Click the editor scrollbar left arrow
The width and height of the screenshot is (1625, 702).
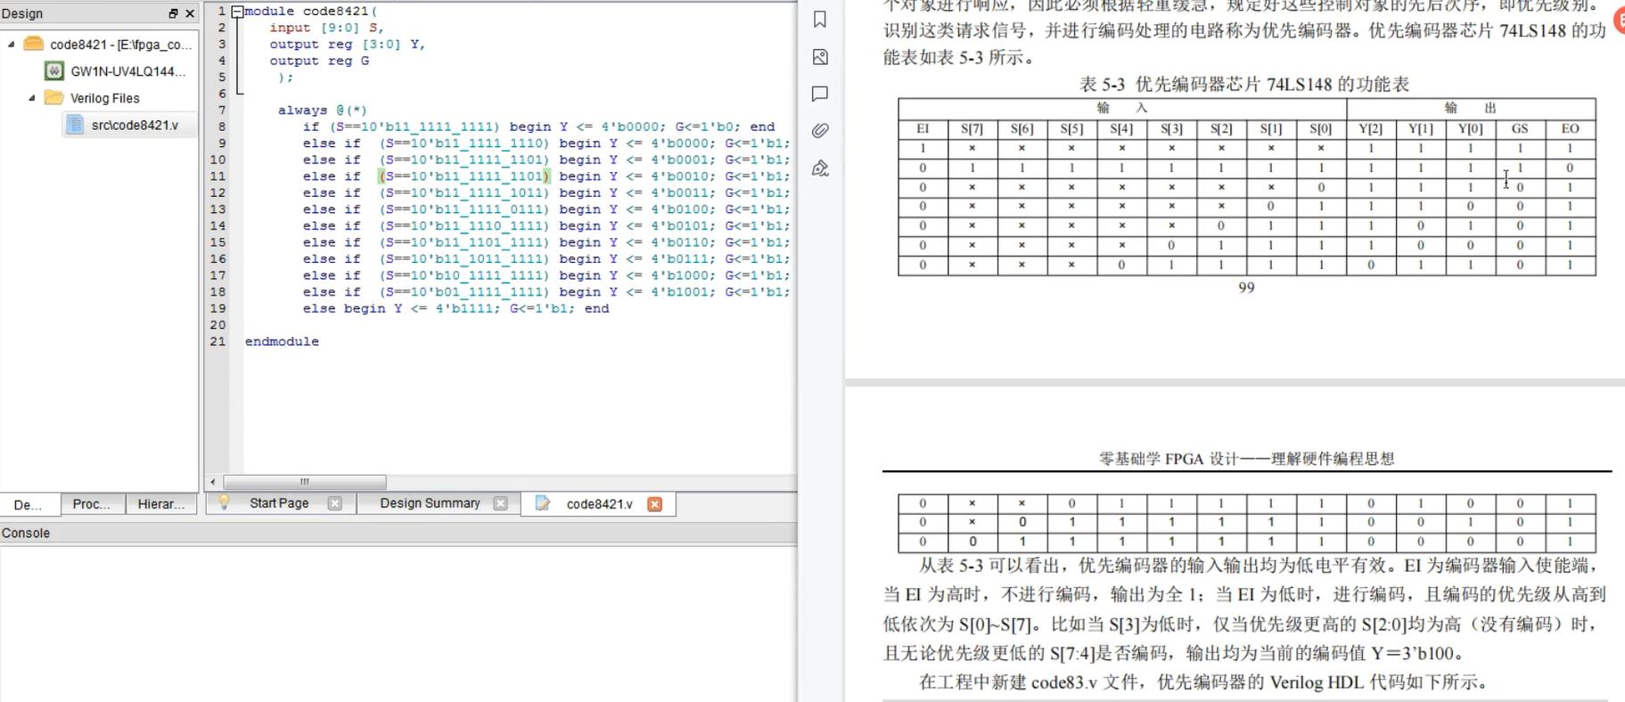pyautogui.click(x=213, y=482)
